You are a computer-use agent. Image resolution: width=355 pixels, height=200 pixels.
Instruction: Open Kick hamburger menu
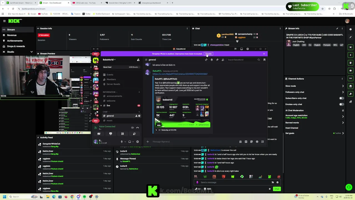[x=4, y=21]
